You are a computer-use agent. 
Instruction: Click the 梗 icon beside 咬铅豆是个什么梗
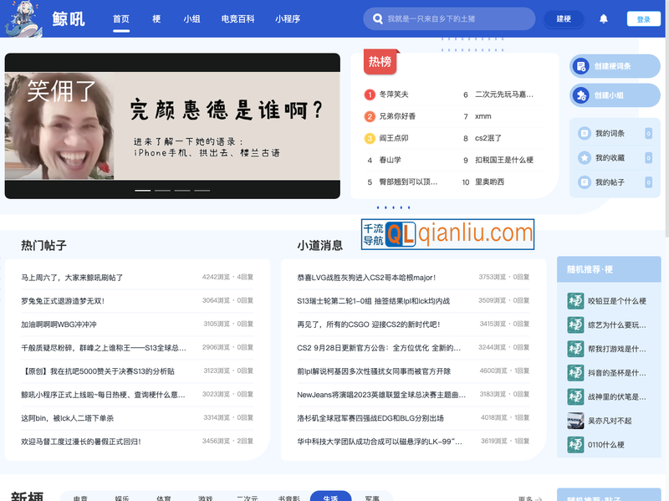575,301
